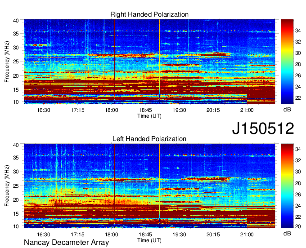
Task: Click the 18:45 tick under Left Handed plot
Action: point(145,235)
